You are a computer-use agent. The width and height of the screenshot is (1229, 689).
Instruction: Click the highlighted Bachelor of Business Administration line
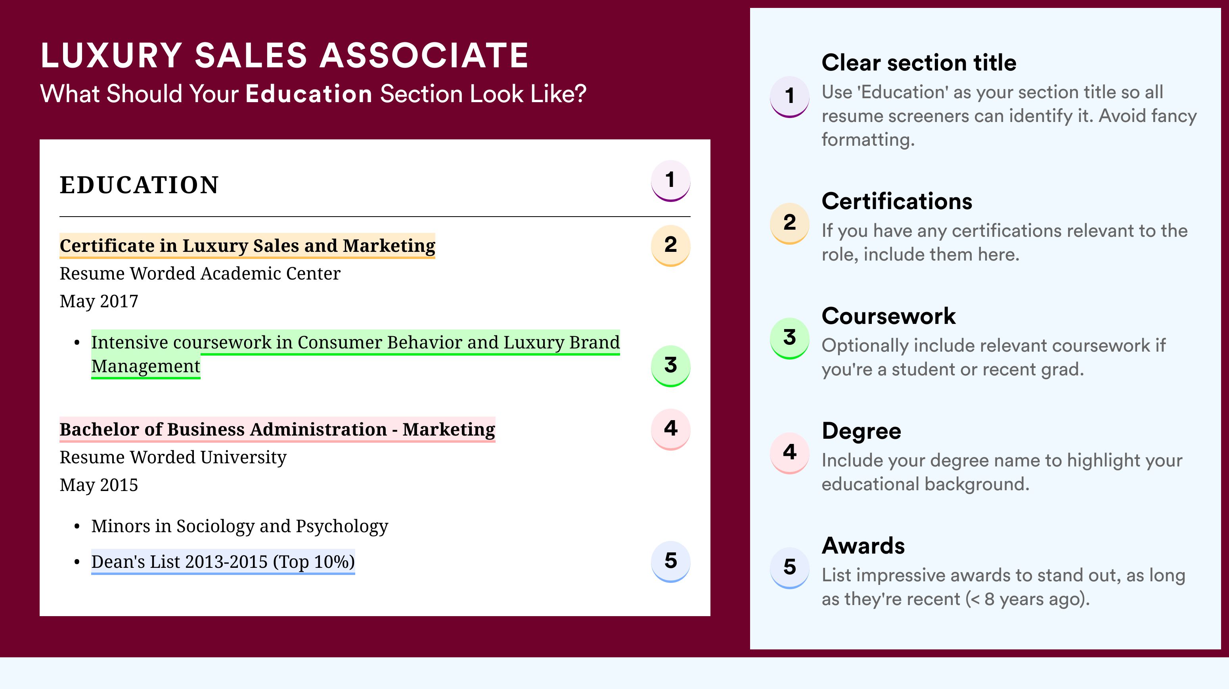click(x=277, y=429)
